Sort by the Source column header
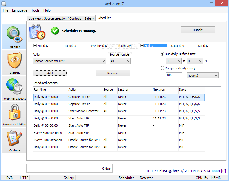This screenshot has width=229, height=181. pyautogui.click(x=110, y=90)
